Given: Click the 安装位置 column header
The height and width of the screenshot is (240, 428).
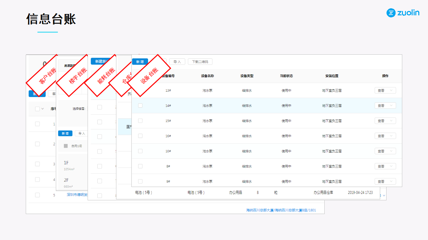Looking at the screenshot, I should [x=332, y=76].
